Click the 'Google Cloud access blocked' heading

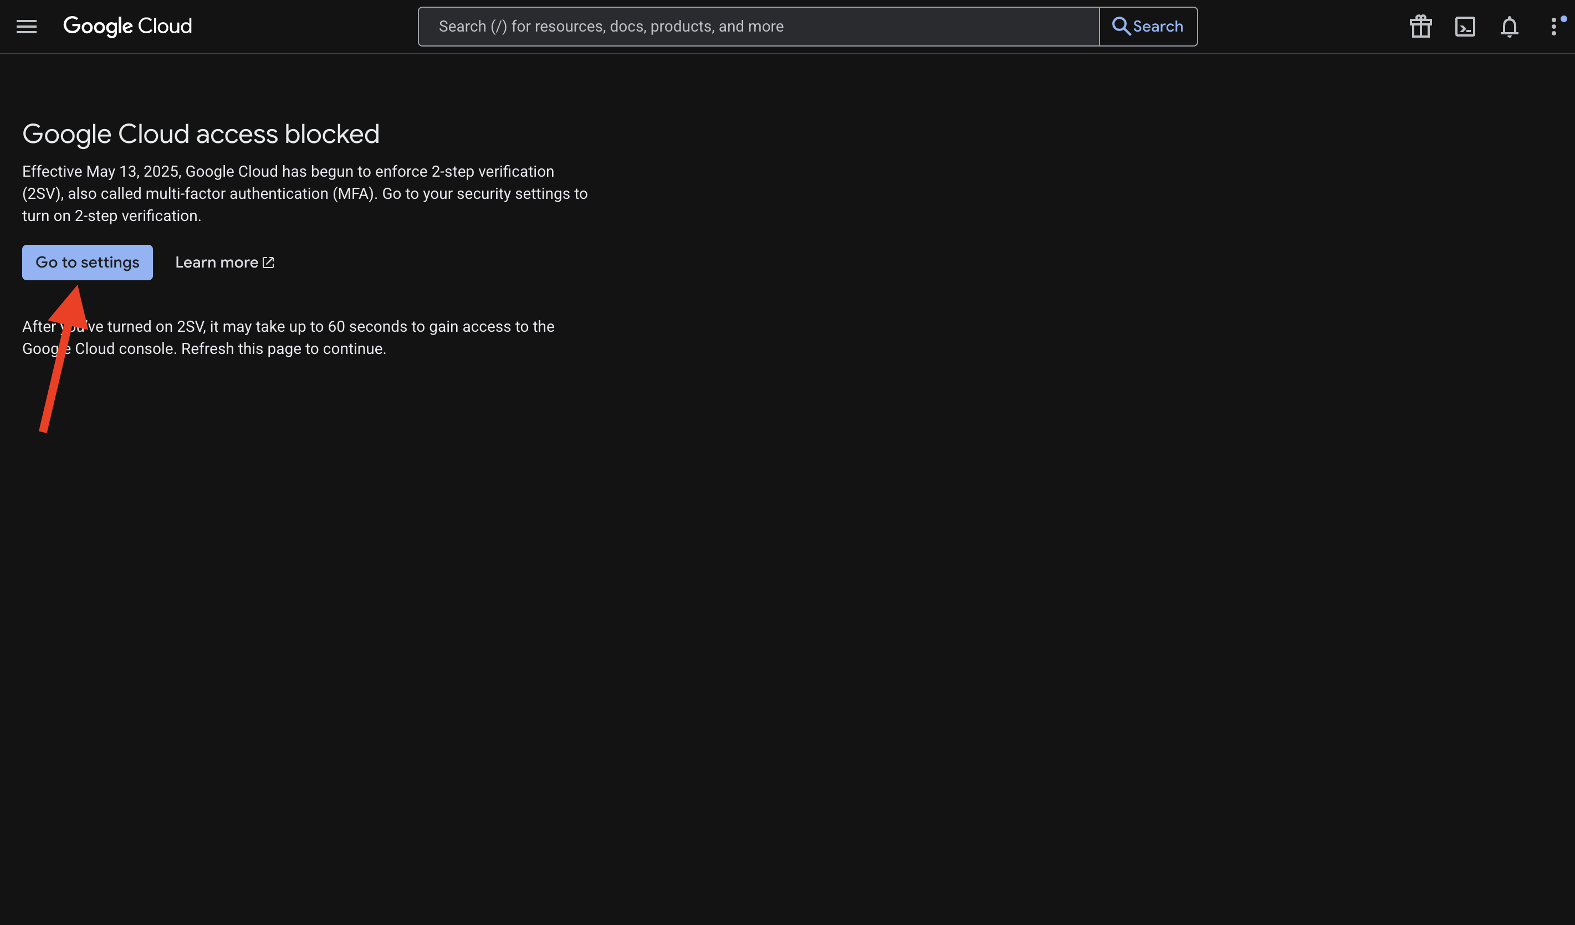[x=201, y=133]
